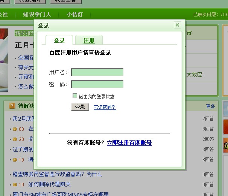The height and width of the screenshot is (196, 228).
Task: Select the coin icon beside reward 20
Action: [x=15, y=139]
